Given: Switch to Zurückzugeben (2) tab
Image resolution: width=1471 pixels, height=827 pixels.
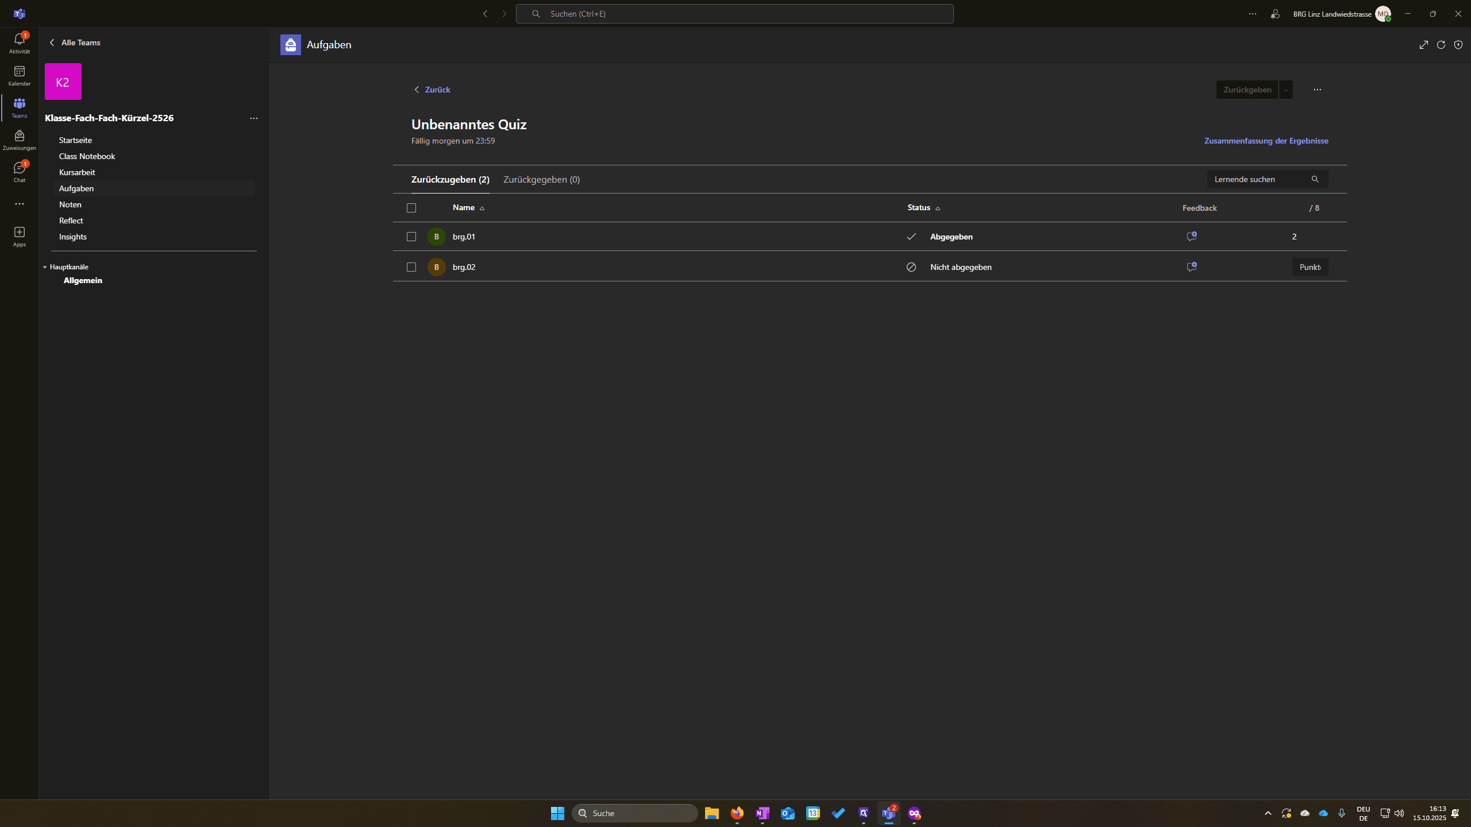Looking at the screenshot, I should [x=450, y=180].
